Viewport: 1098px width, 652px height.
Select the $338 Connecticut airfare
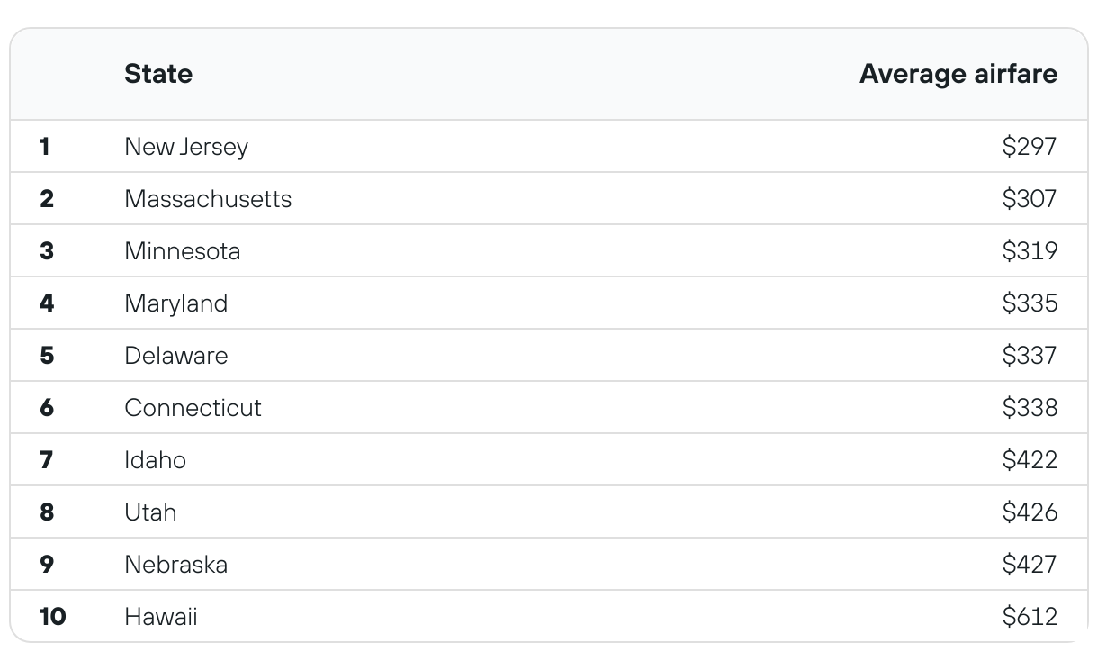pos(1030,407)
